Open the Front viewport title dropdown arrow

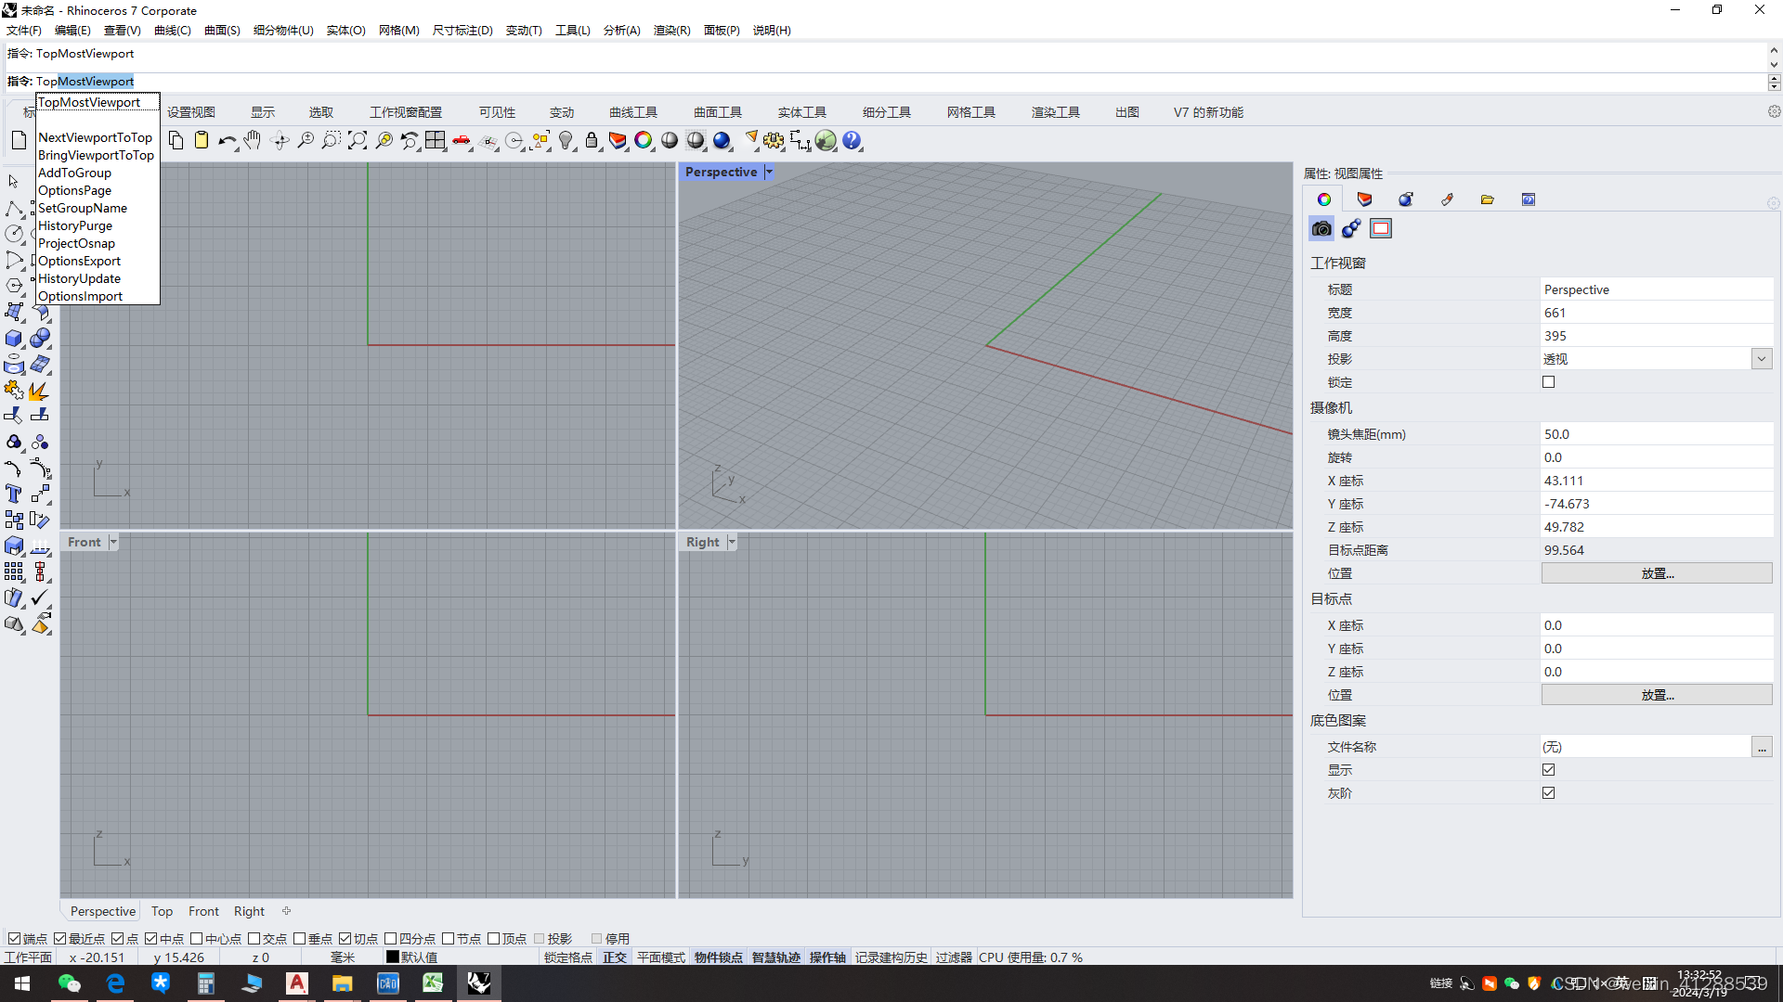tap(113, 542)
